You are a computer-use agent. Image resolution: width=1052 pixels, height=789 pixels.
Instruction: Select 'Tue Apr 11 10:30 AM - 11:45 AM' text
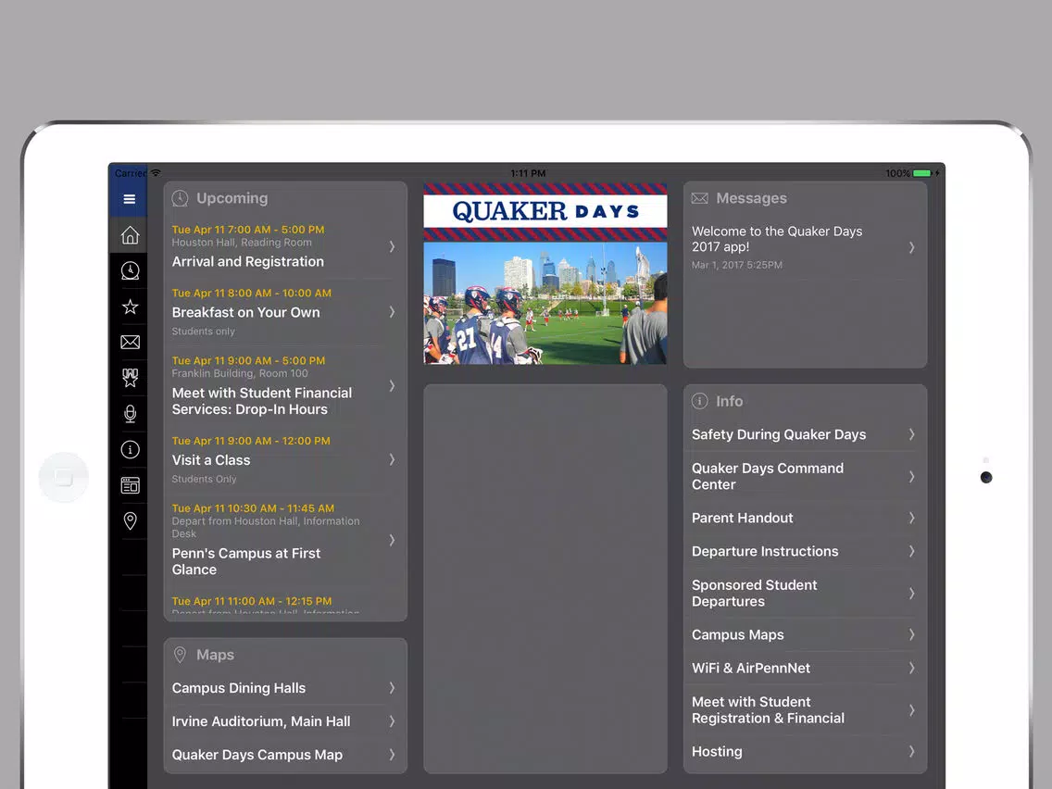[253, 508]
